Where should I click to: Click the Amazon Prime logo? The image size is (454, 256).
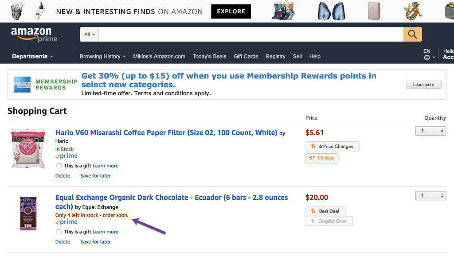point(34,35)
